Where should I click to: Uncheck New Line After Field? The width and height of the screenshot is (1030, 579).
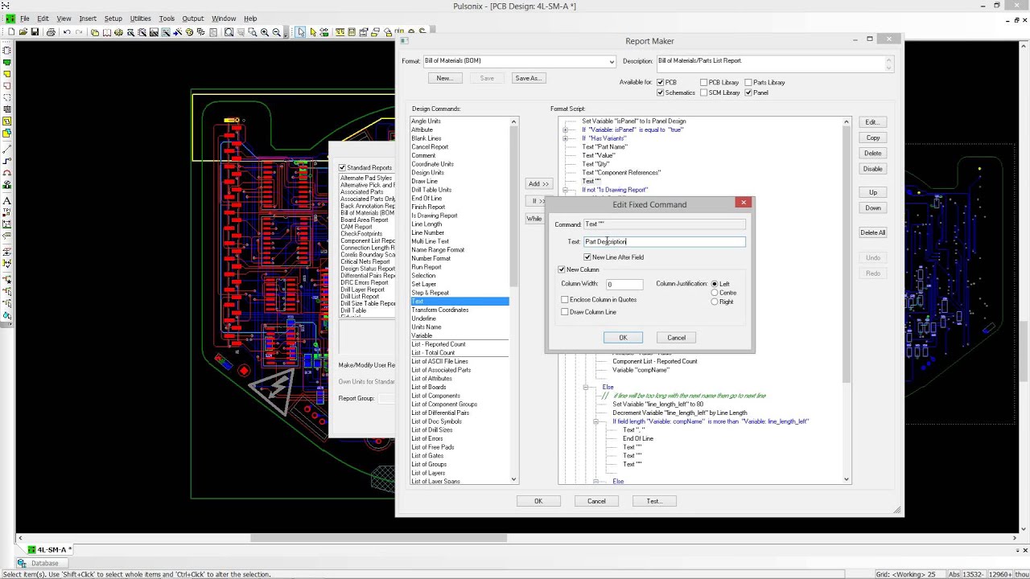point(587,257)
